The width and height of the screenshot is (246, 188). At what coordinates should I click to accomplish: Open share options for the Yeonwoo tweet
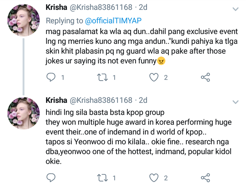click(x=205, y=178)
